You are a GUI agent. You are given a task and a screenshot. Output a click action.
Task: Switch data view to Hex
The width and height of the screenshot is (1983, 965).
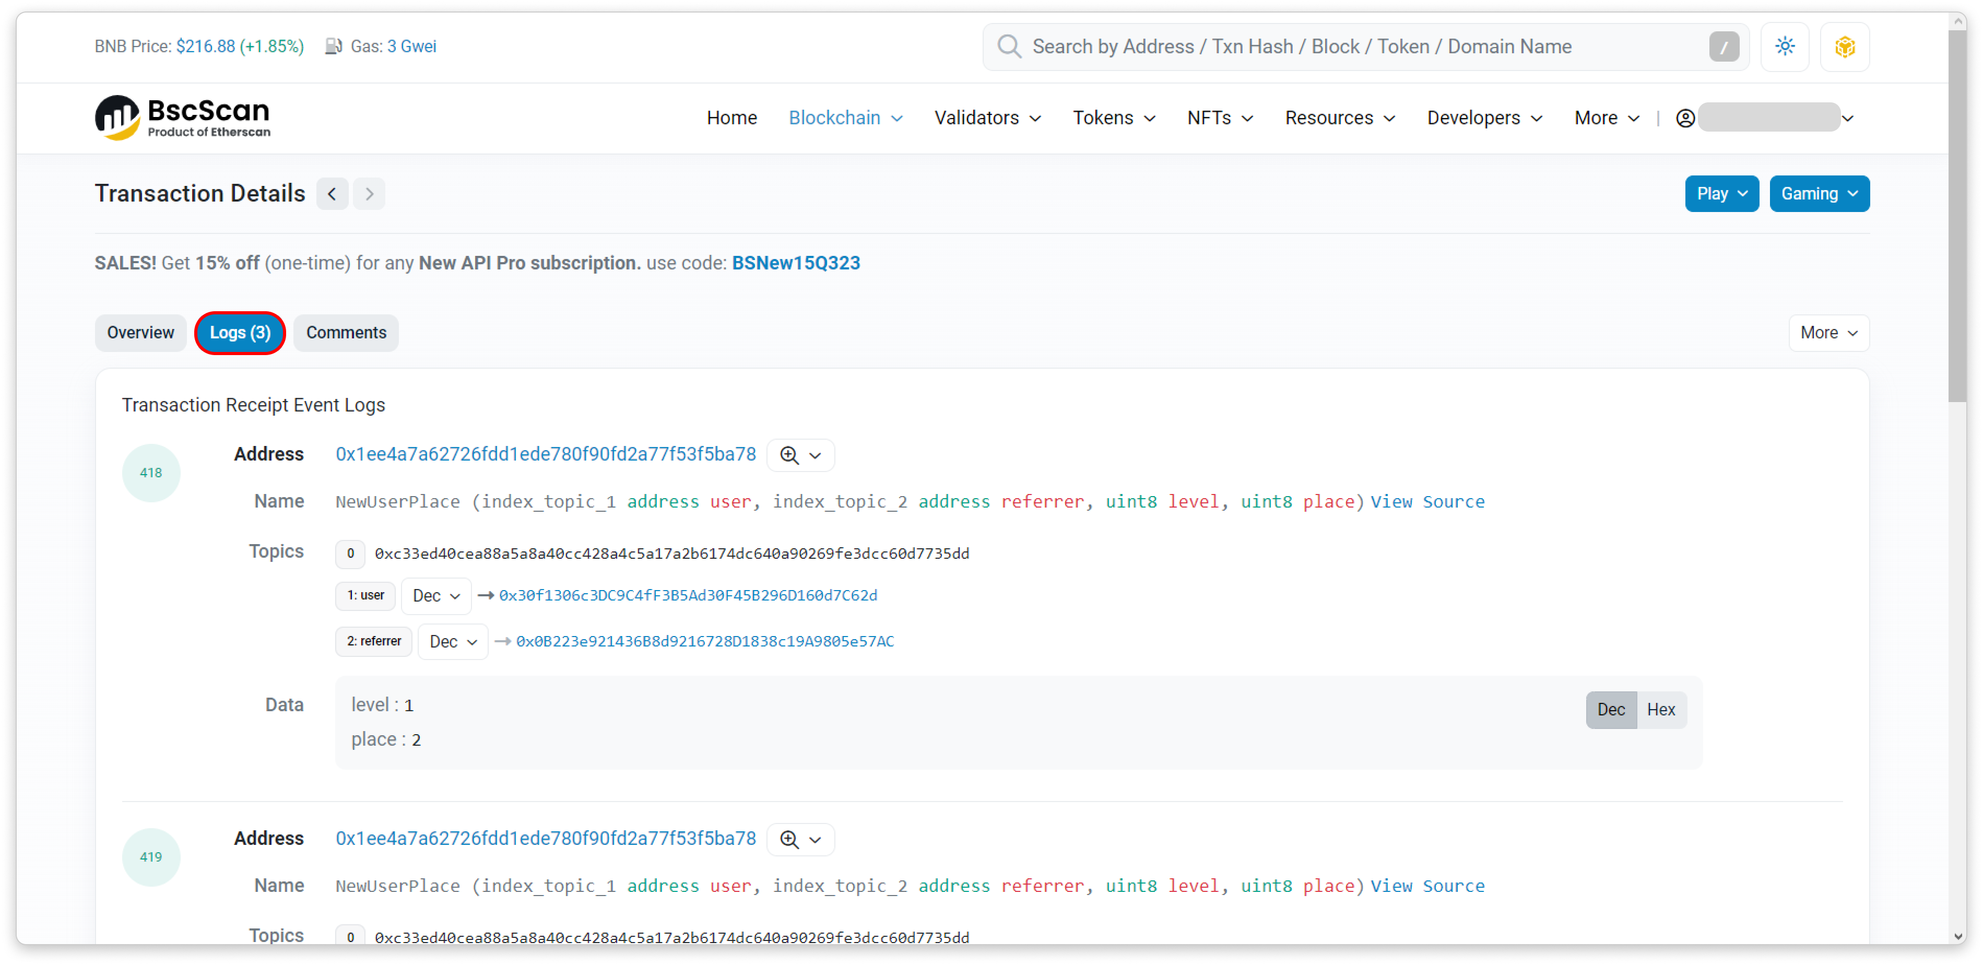pos(1660,709)
